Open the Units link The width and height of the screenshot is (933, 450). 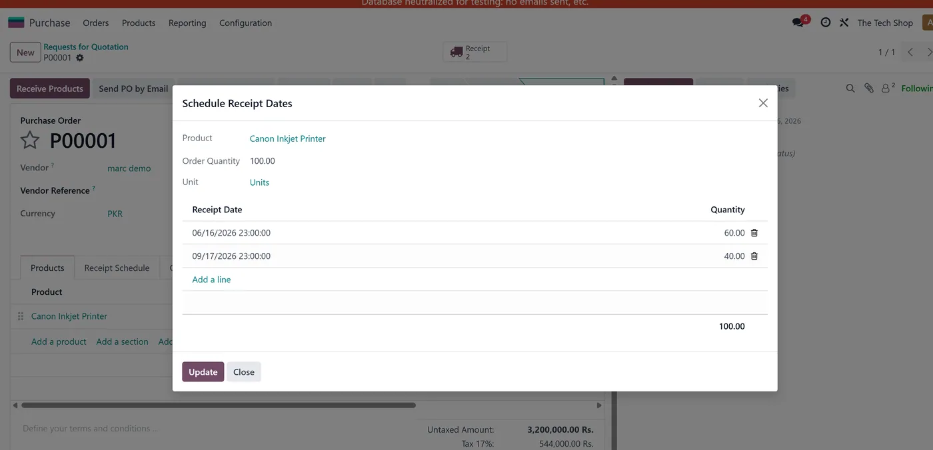pyautogui.click(x=259, y=182)
